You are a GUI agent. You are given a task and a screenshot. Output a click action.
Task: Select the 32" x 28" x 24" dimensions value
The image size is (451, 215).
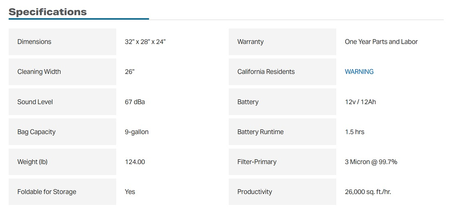(145, 42)
